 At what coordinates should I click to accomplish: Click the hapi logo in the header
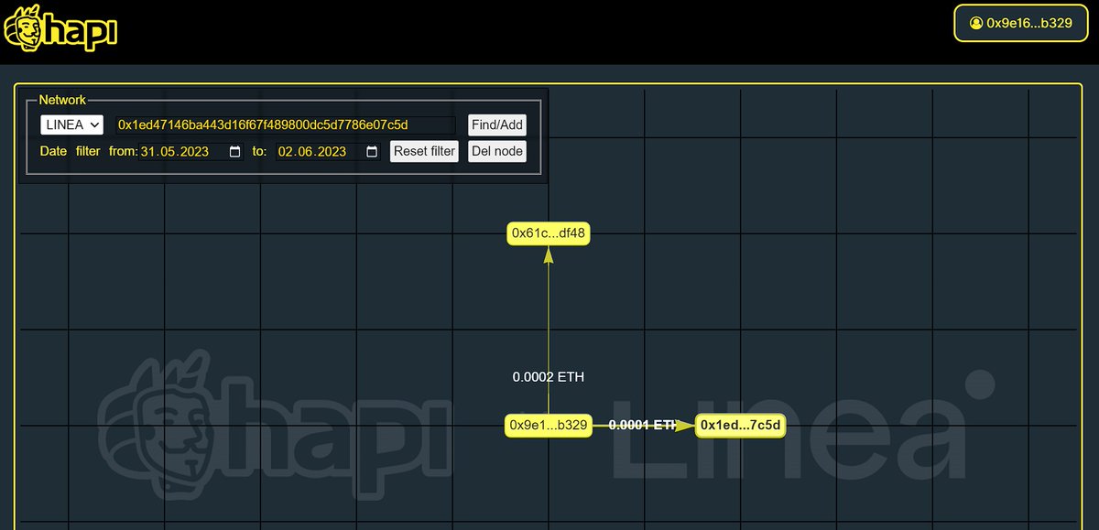coord(60,27)
